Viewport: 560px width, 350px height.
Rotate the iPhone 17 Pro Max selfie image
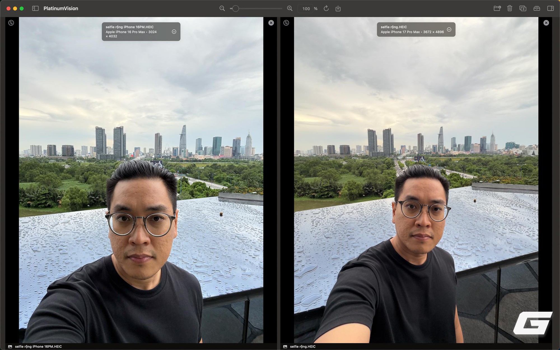286,23
